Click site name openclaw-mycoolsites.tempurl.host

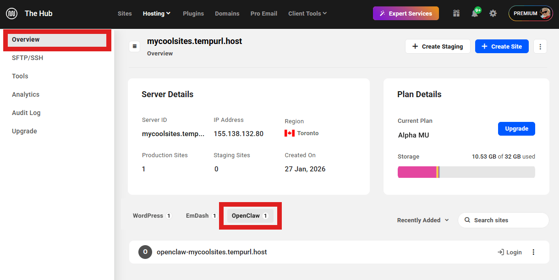tap(212, 252)
